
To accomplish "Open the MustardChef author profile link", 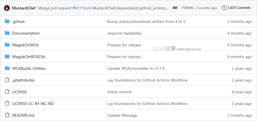I will [24, 8].
